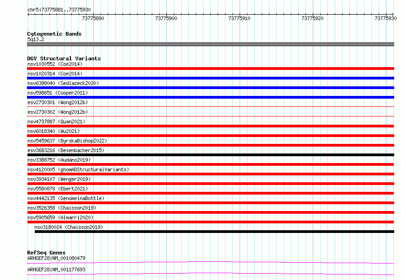Screen dimensions: 407x280
Task: Click the nsv1030552 (Coe2014) variant label
Action: click(55, 64)
